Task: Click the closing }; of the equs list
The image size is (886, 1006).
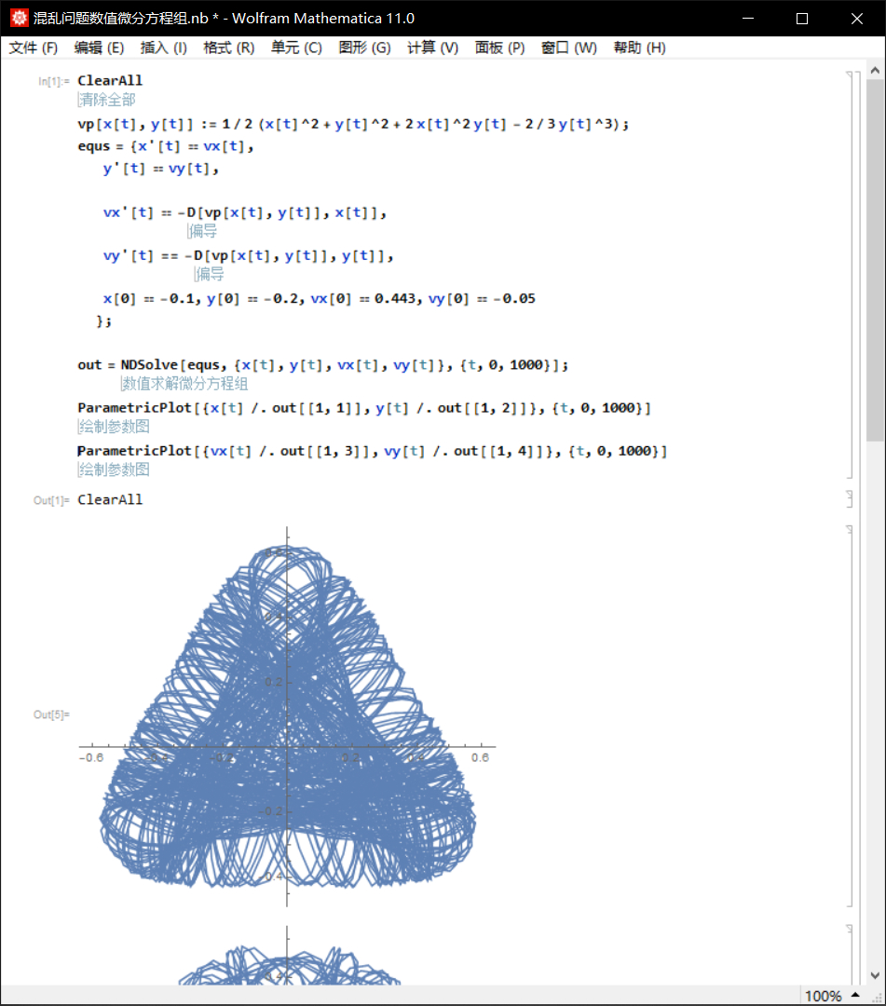Action: point(104,320)
